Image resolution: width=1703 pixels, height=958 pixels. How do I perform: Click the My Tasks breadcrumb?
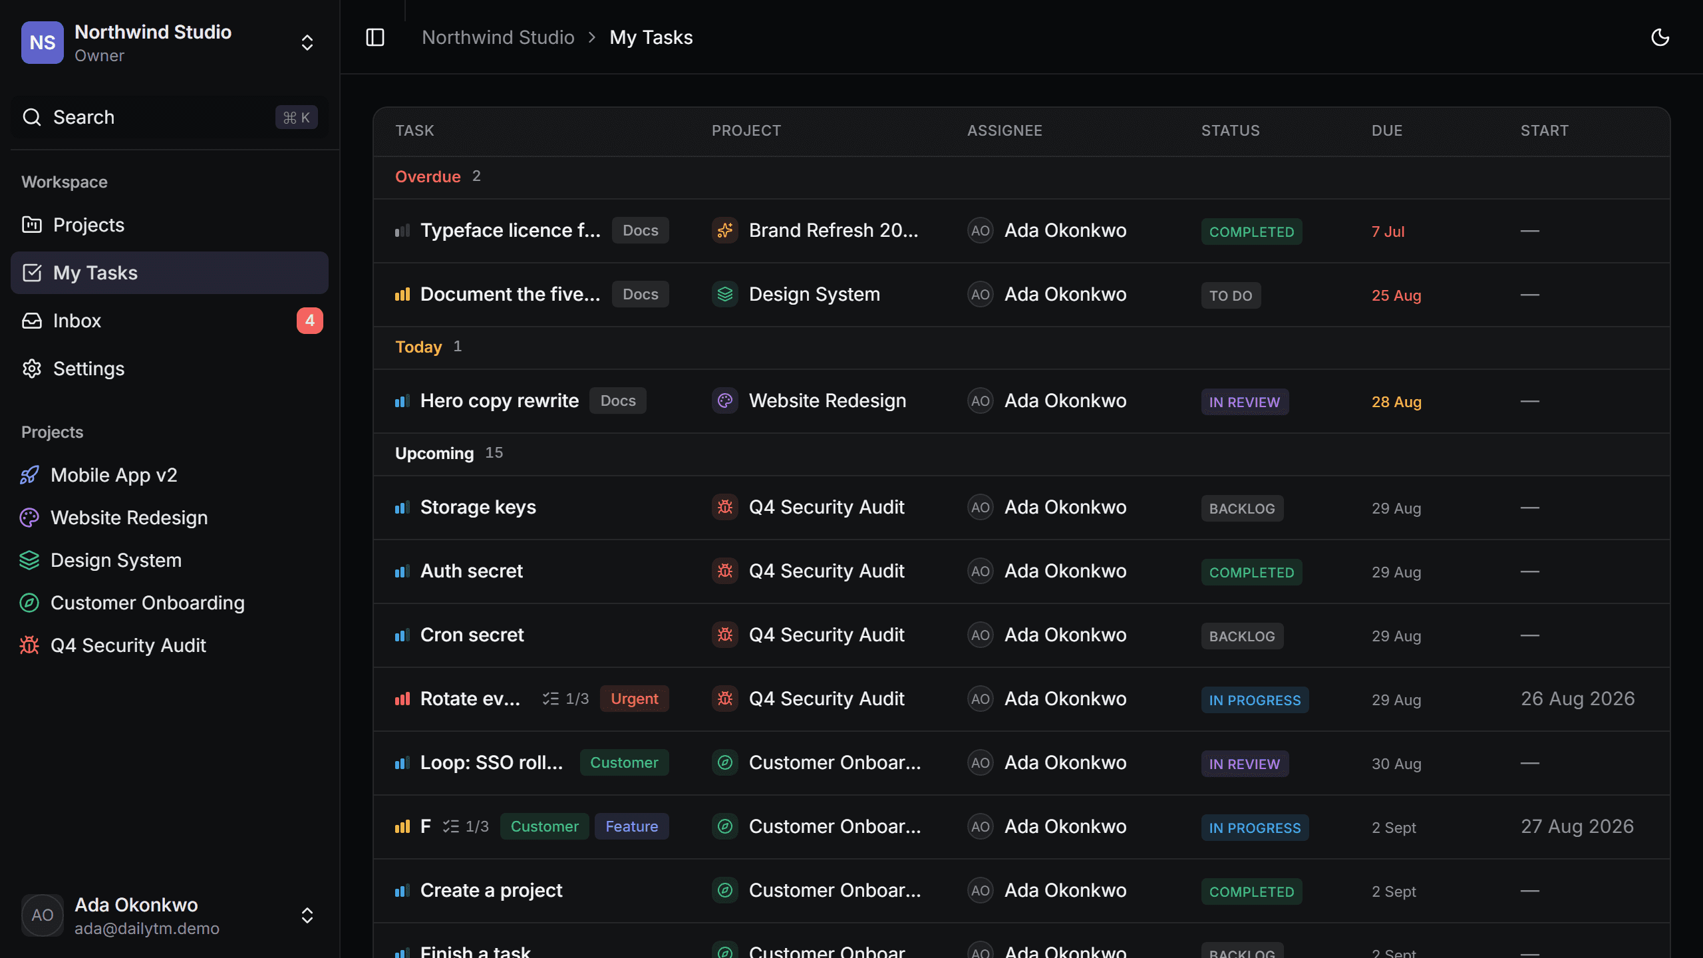(x=651, y=37)
